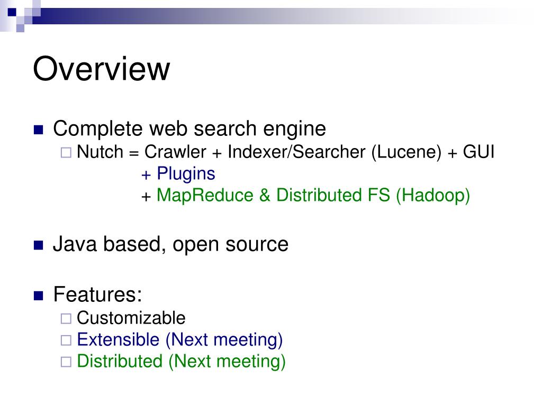542x406 pixels.
Task: Click the Features: heading text
Action: click(97, 294)
